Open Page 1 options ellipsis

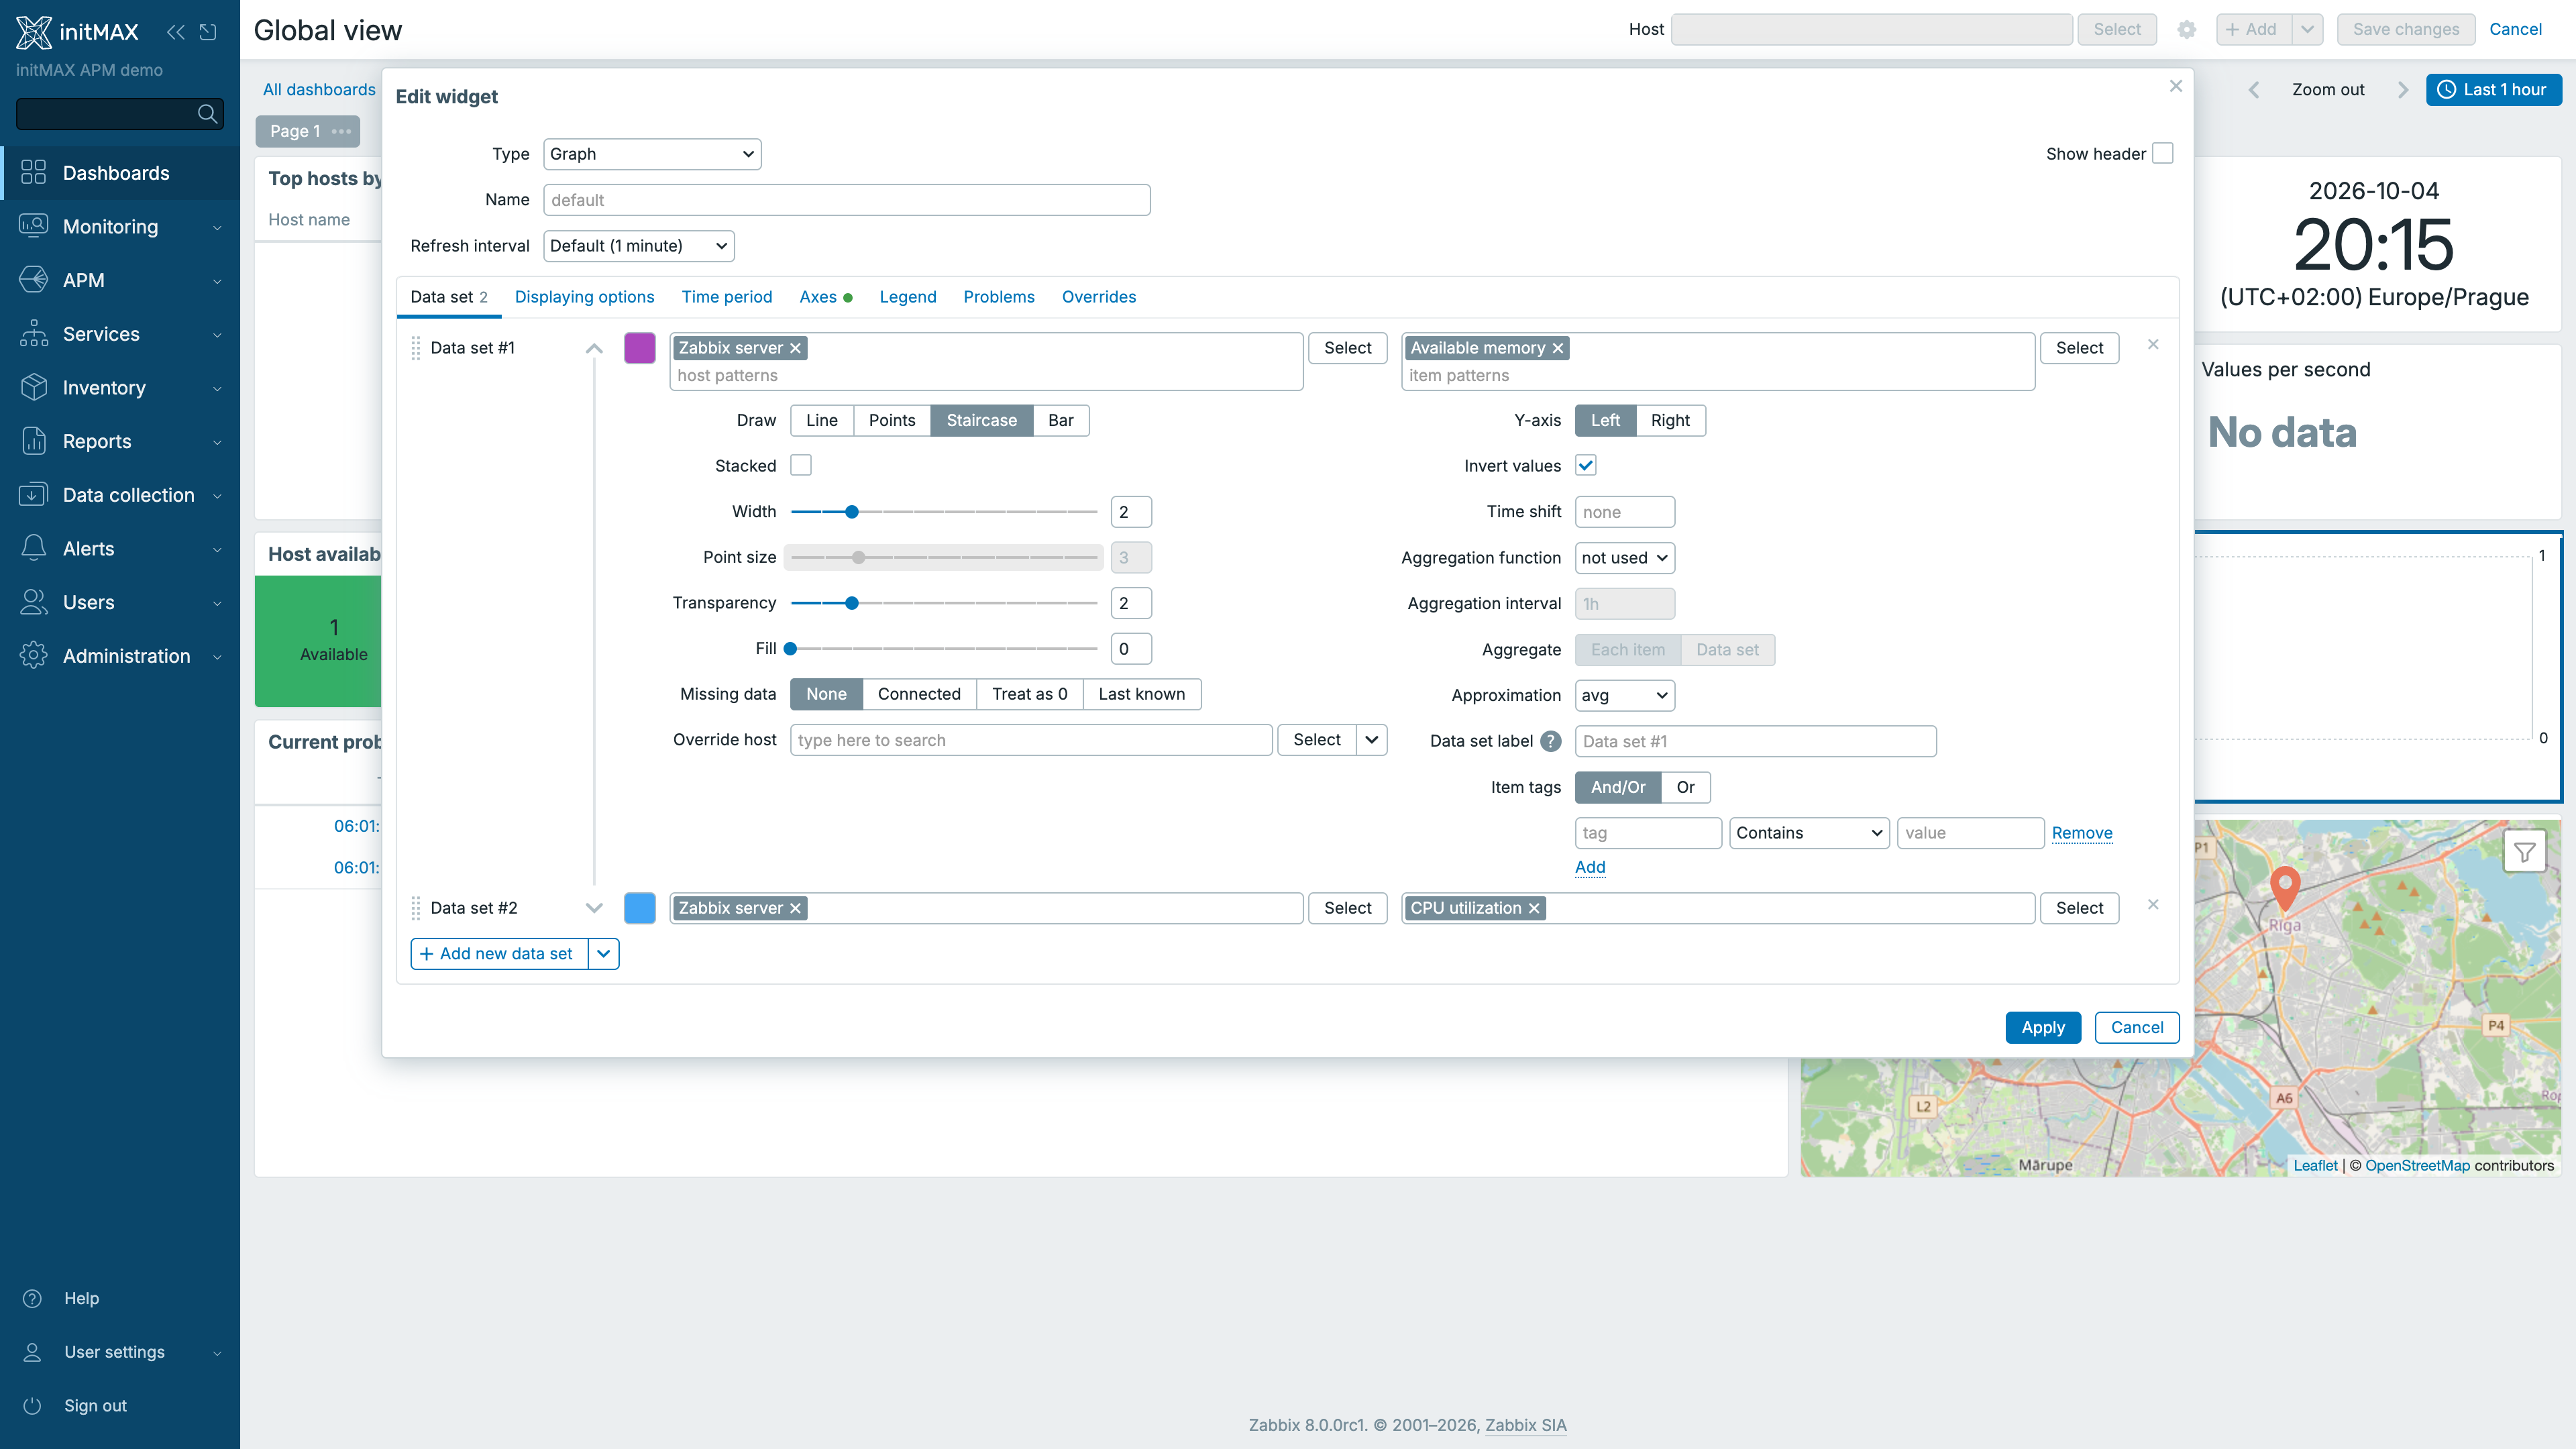pos(341,131)
